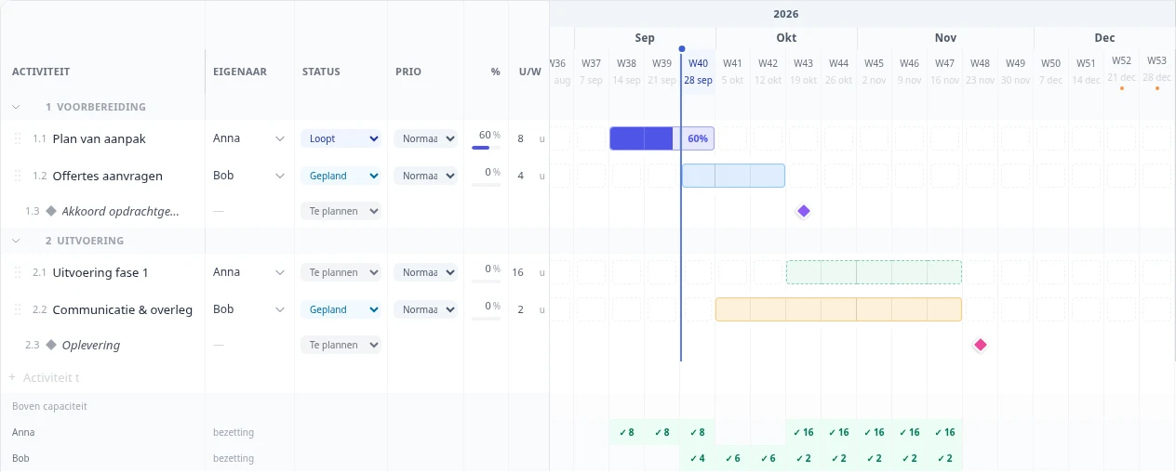The image size is (1176, 472).
Task: Click Plan van aanpak activity name
Action: coord(100,138)
